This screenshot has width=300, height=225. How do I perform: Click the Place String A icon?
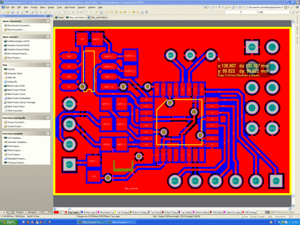[142, 12]
